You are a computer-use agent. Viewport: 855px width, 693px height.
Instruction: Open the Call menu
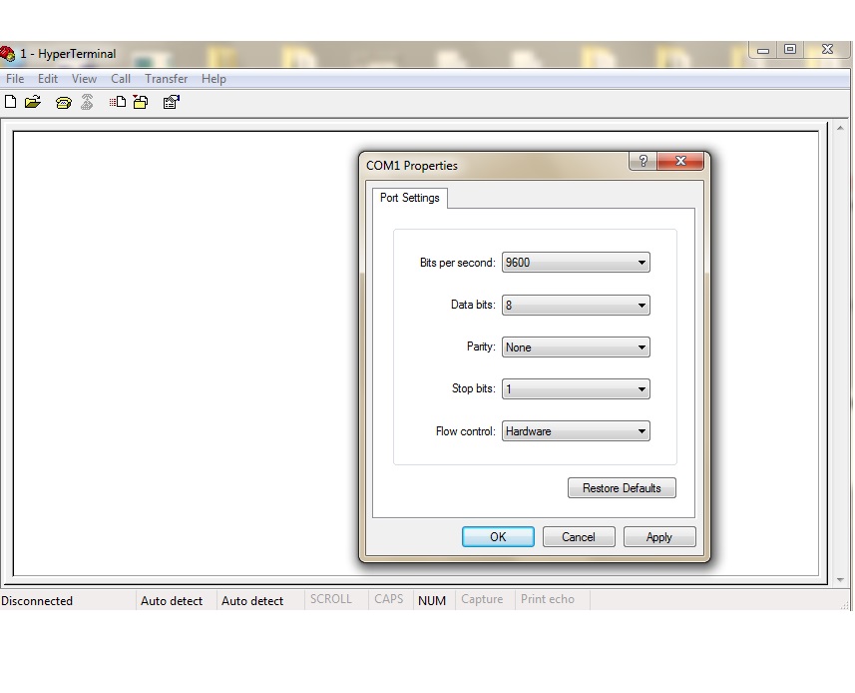(x=121, y=79)
